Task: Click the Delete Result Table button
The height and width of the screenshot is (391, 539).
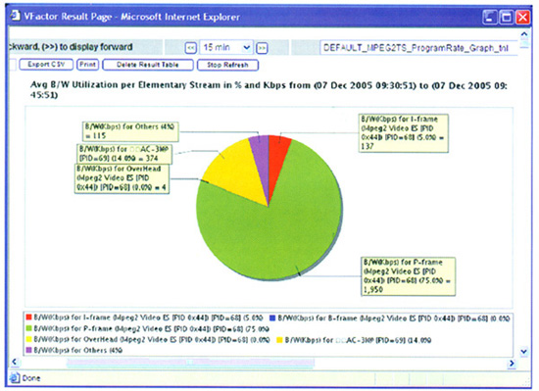Action: coord(148,65)
